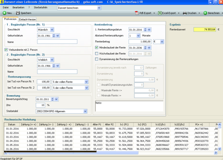Screen dimensions: 223x160
Task: Enable Höchstlaufzeit der Rente checkbox
Action: (x=97, y=53)
